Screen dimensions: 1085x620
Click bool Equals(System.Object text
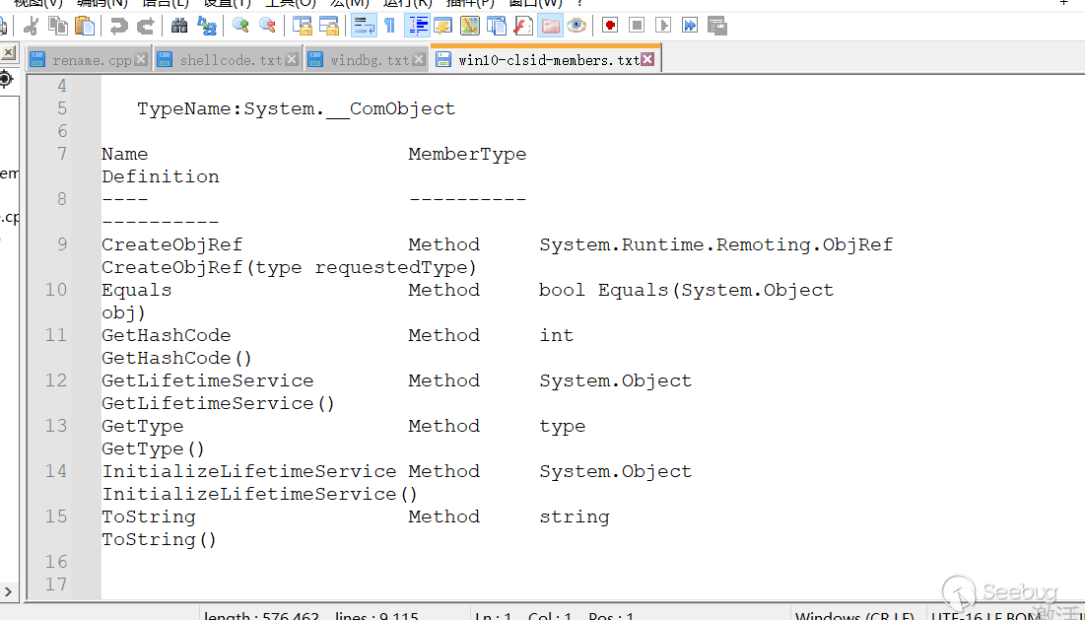click(687, 290)
